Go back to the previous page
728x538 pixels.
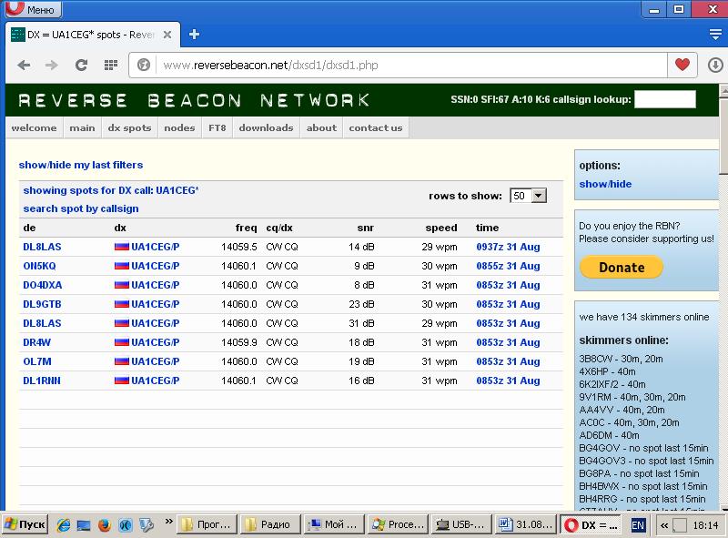click(x=24, y=65)
